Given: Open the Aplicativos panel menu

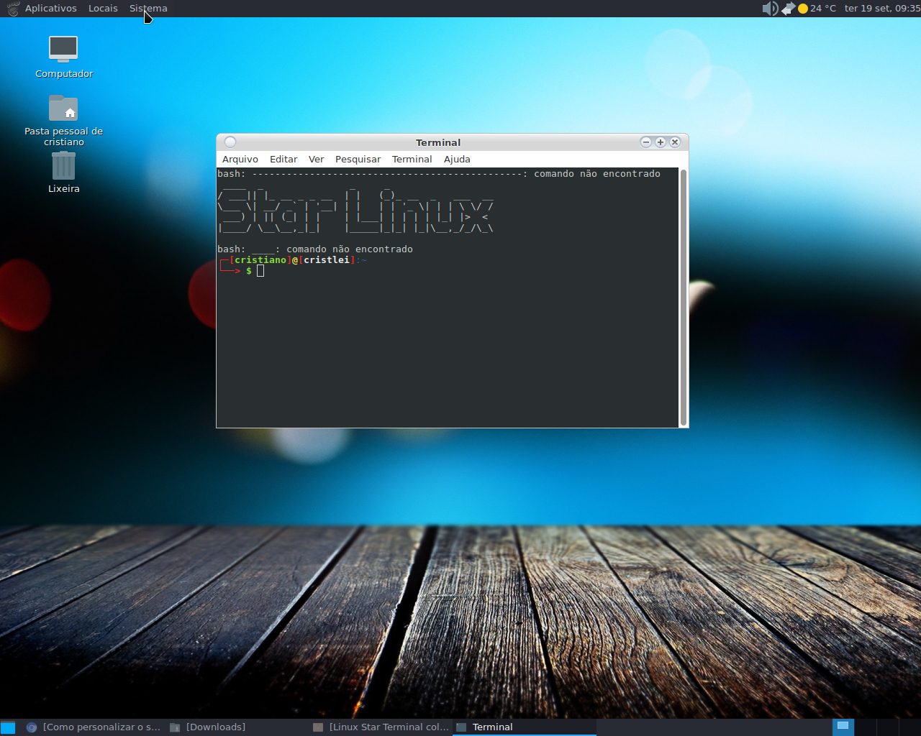Looking at the screenshot, I should 50,9.
